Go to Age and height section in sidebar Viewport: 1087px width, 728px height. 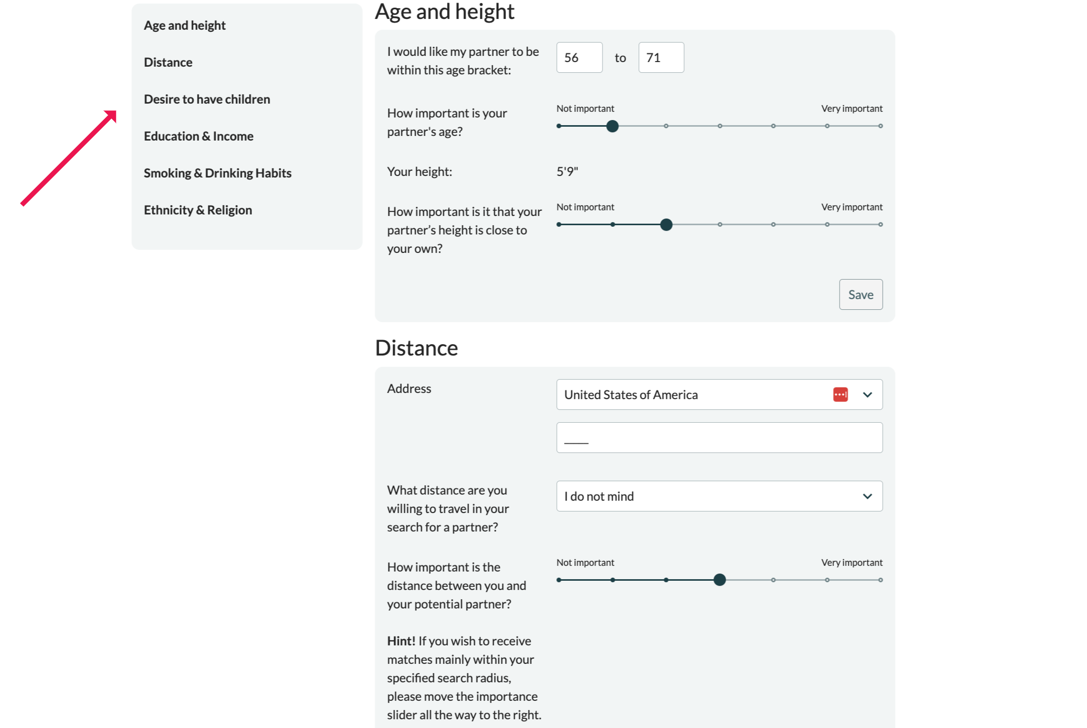(x=185, y=25)
